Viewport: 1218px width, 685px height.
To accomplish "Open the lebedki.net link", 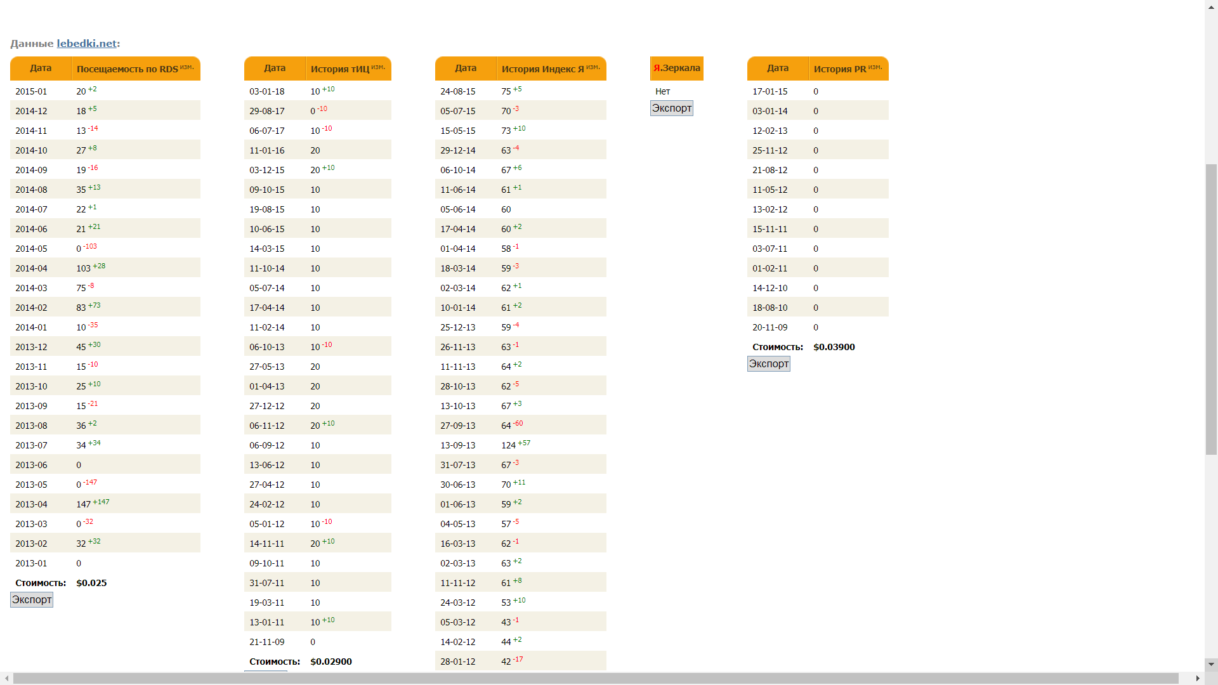I will (86, 44).
